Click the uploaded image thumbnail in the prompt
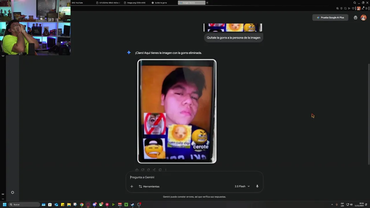 click(233, 27)
